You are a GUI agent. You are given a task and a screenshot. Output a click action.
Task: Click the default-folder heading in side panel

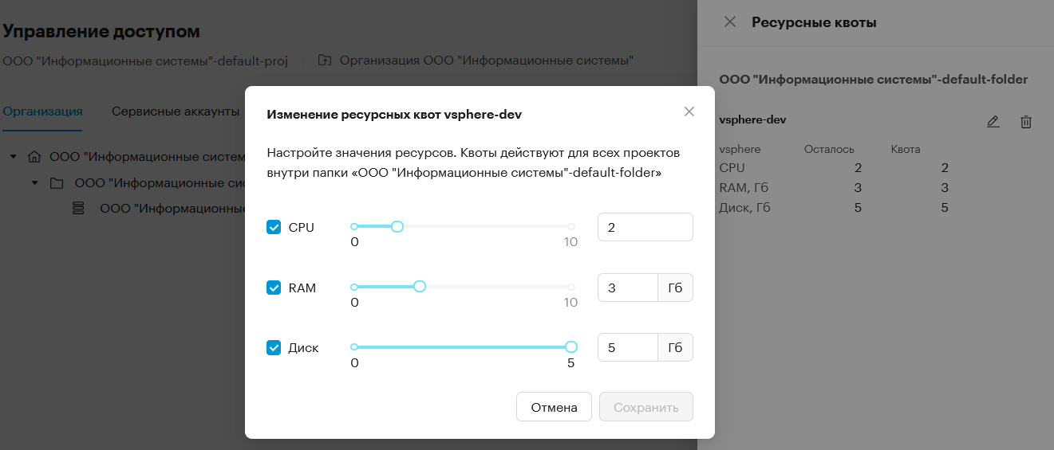874,80
